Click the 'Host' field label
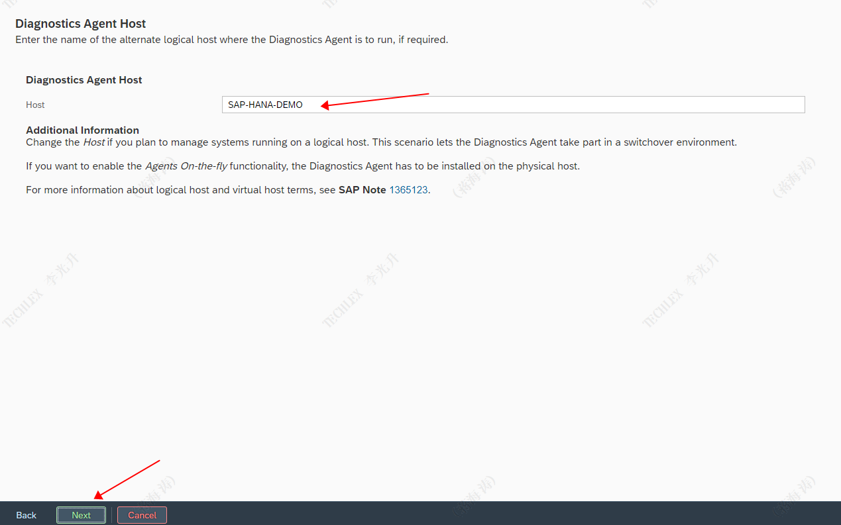This screenshot has width=841, height=525. (35, 105)
